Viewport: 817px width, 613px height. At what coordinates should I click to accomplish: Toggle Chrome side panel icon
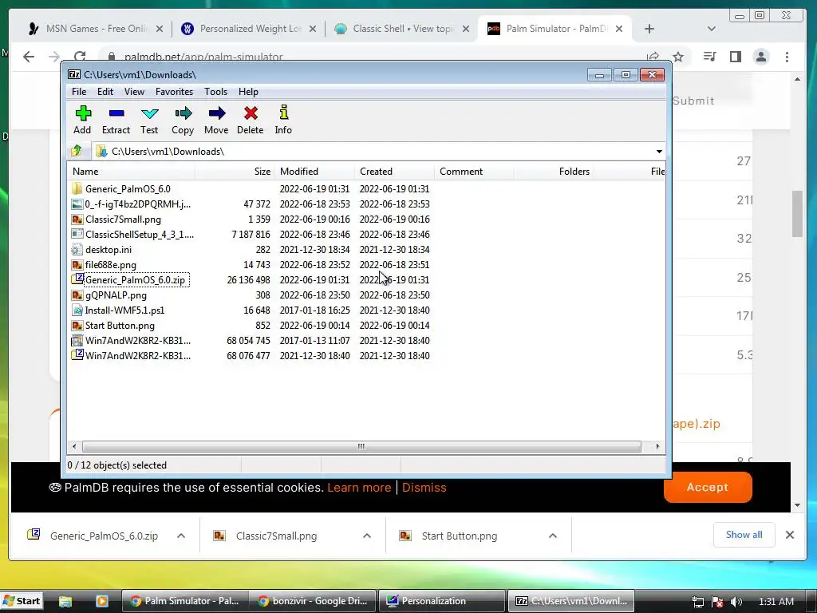735,57
